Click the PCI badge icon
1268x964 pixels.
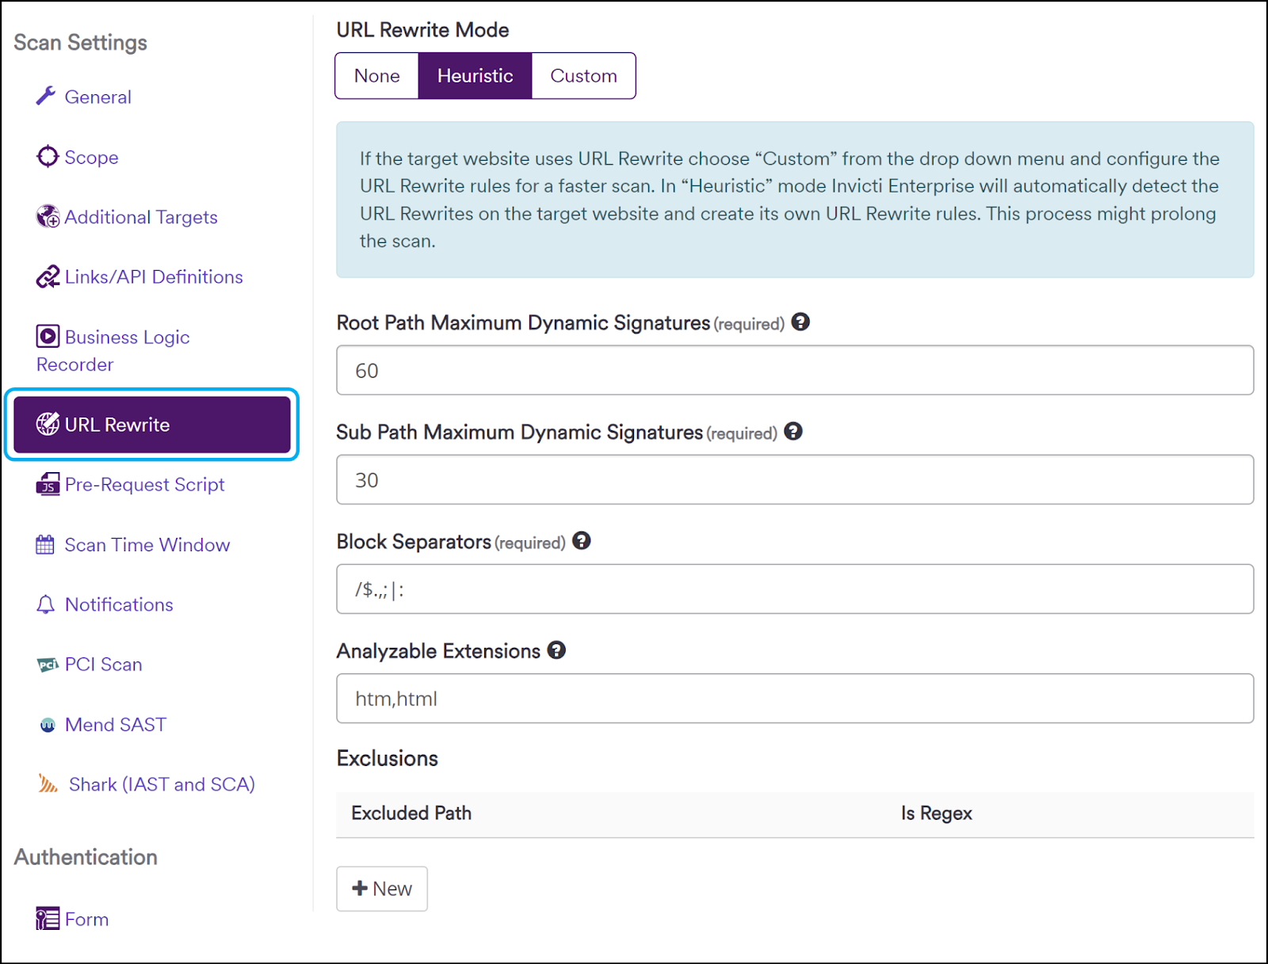tap(48, 664)
